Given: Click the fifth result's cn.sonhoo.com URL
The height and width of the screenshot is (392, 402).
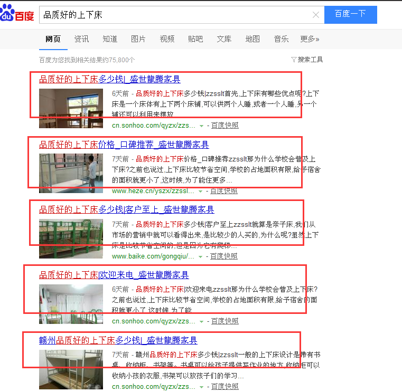Looking at the screenshot, I should point(154,387).
